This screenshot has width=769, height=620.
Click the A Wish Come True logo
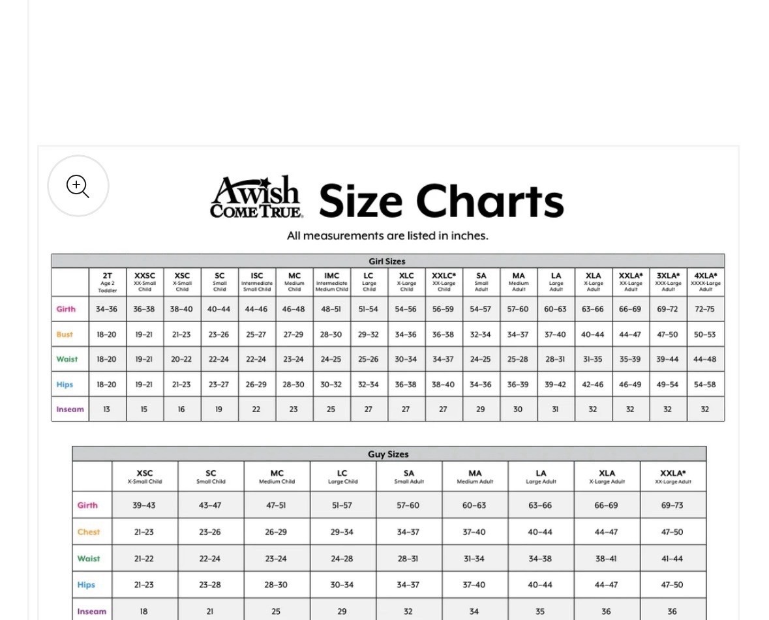tap(256, 197)
